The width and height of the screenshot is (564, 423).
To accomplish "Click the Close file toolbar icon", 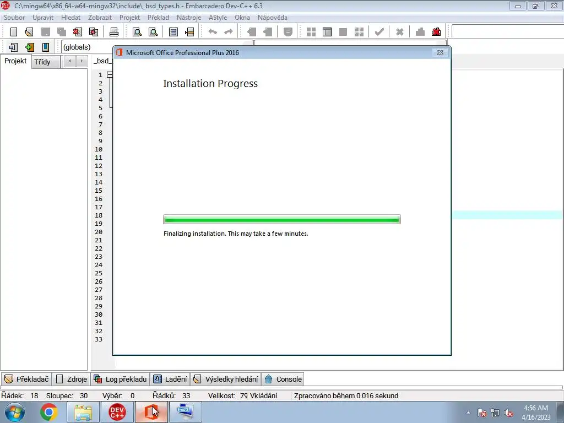I will click(77, 31).
